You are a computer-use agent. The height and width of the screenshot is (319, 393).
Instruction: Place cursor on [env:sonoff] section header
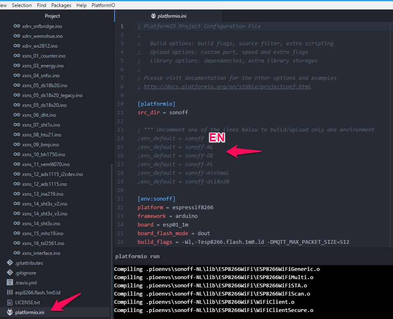click(x=156, y=199)
